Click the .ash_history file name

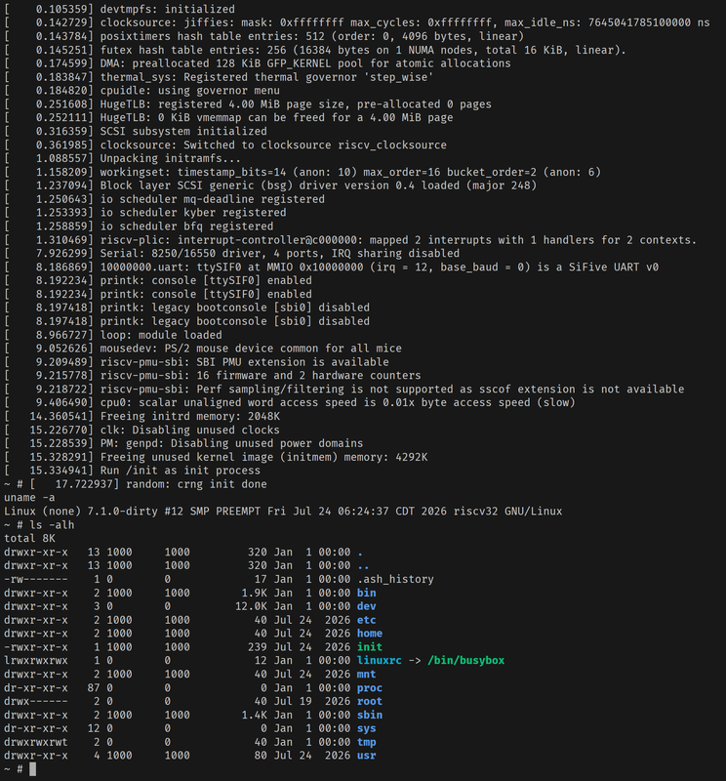(395, 579)
